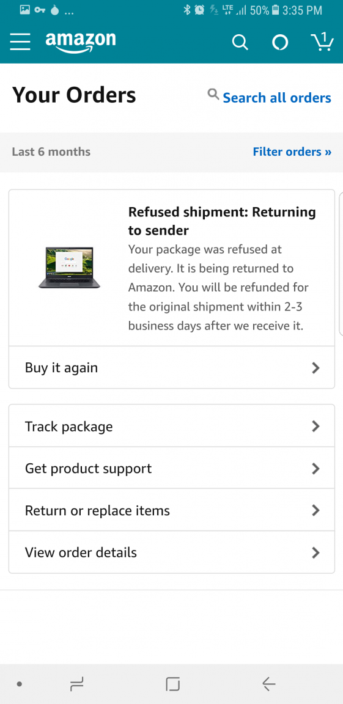Tap the Last 6 months label
Screen dimensions: 343x704
[x=51, y=152]
